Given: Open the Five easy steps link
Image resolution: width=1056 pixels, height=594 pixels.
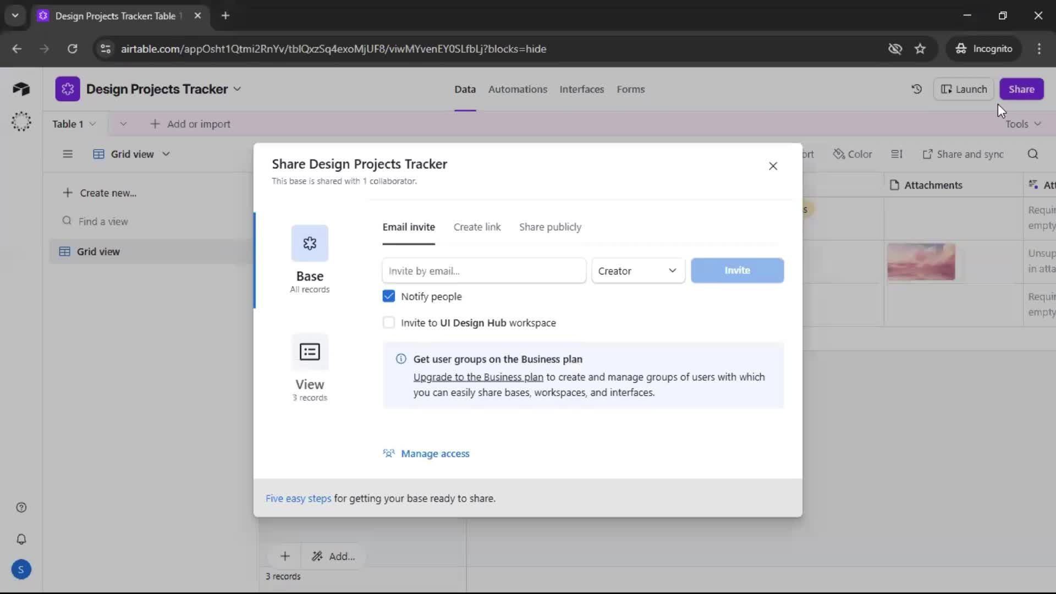Looking at the screenshot, I should tap(298, 498).
